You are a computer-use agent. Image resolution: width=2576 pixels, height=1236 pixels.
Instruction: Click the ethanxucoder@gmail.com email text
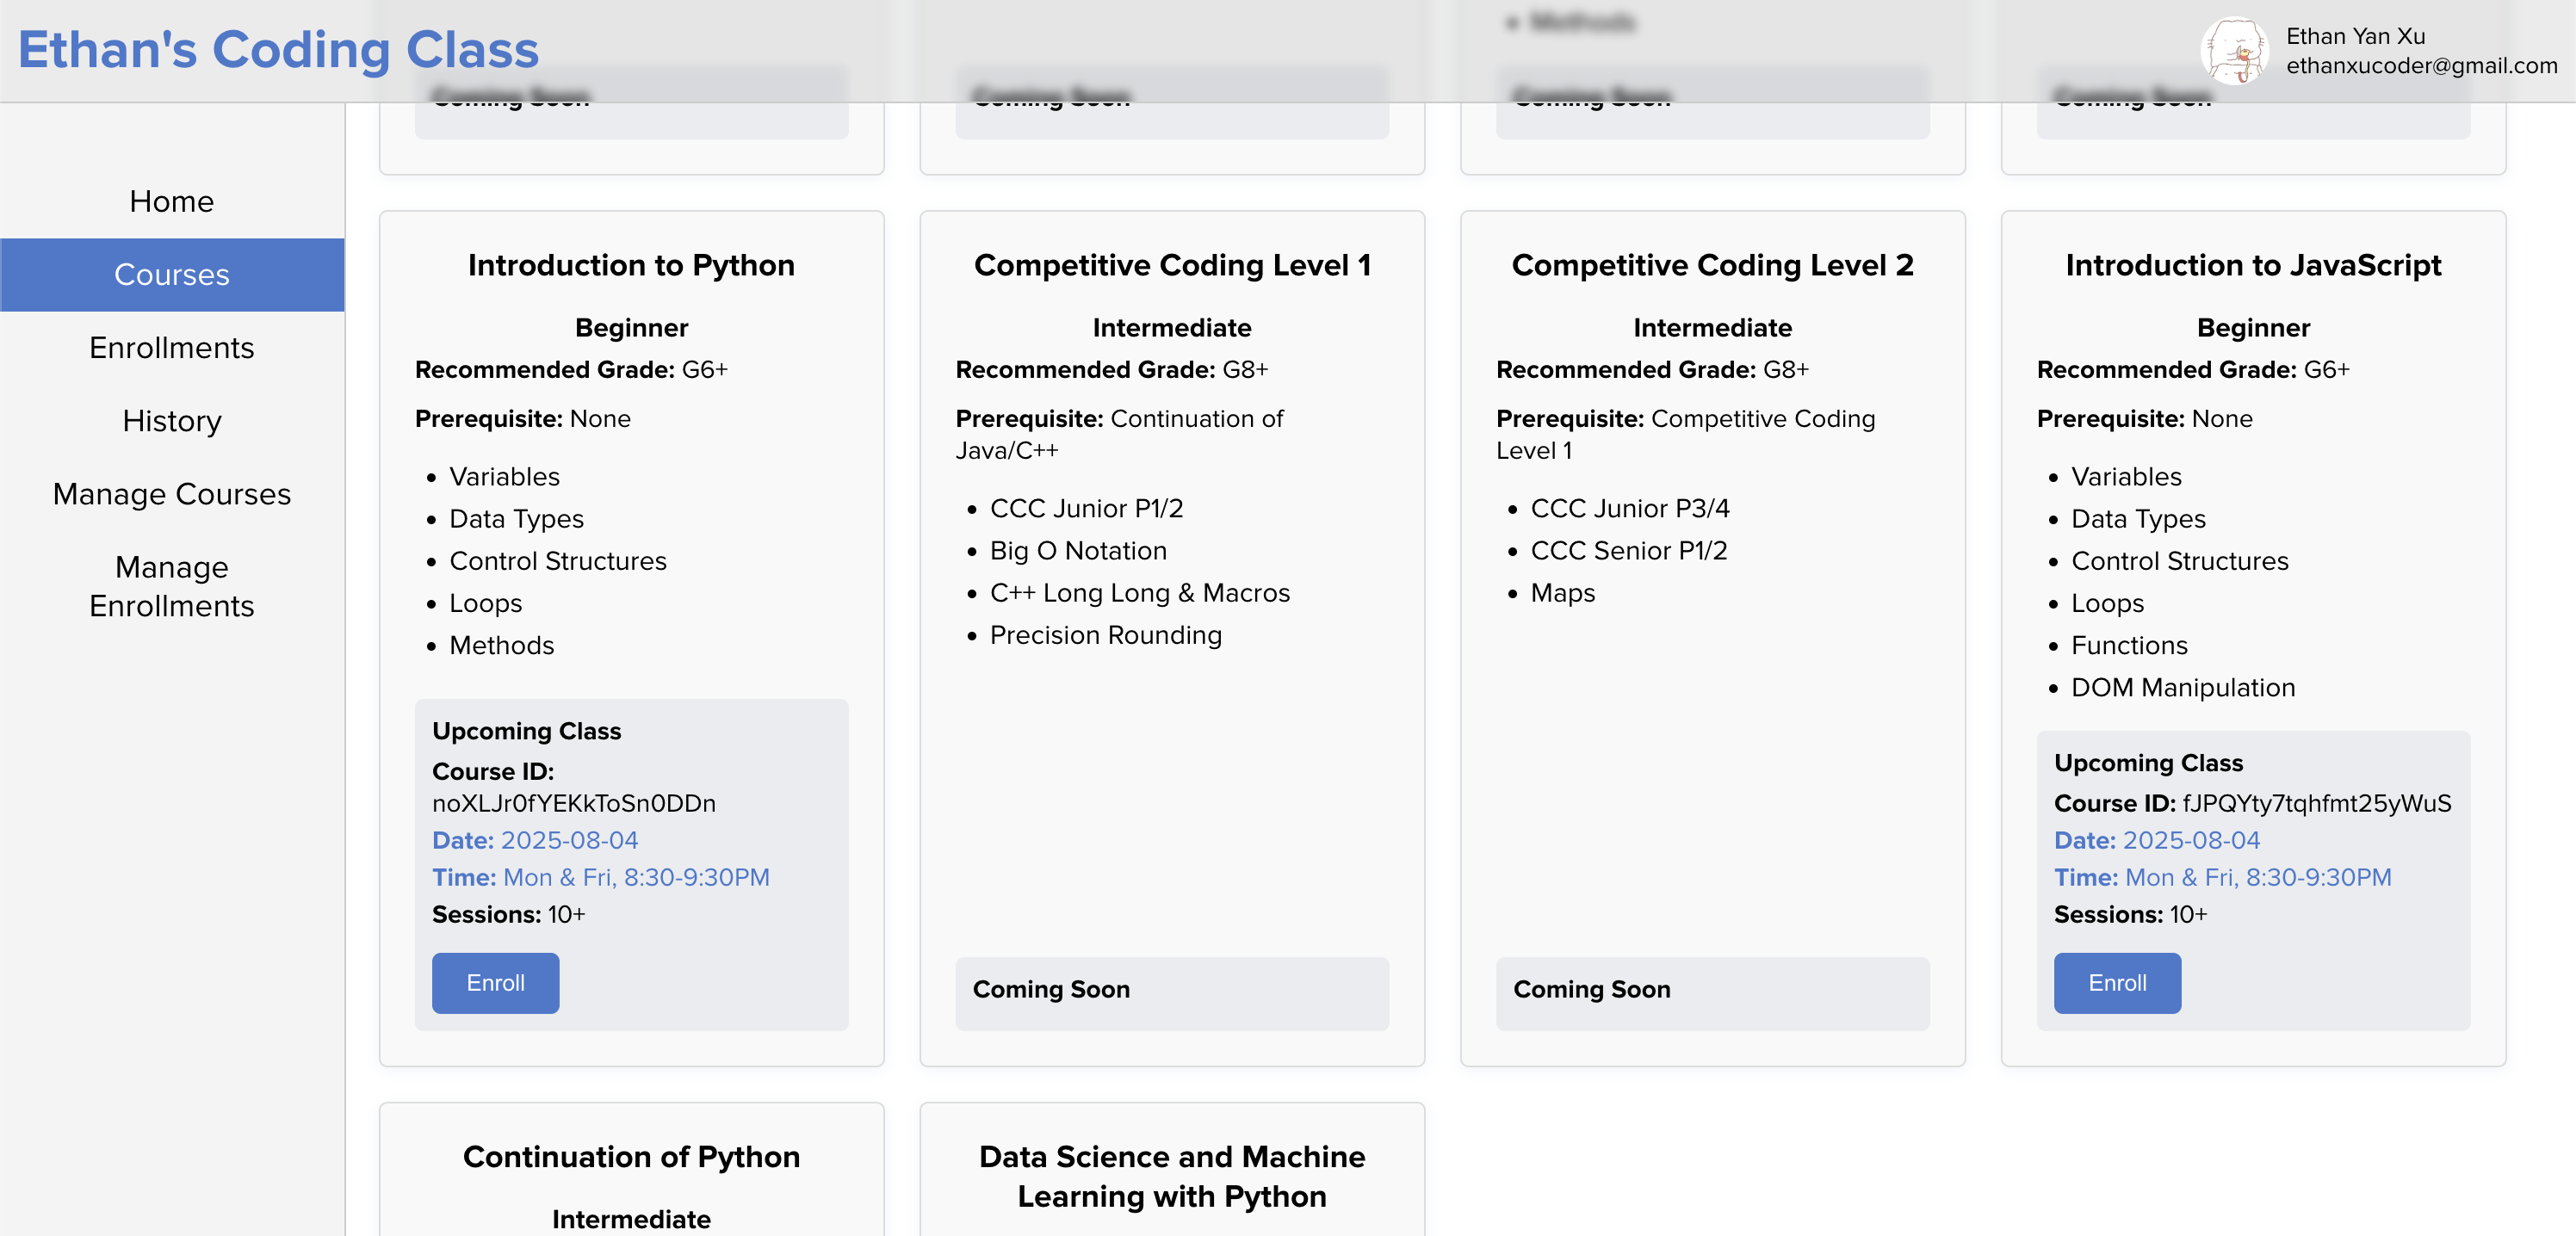point(2421,66)
